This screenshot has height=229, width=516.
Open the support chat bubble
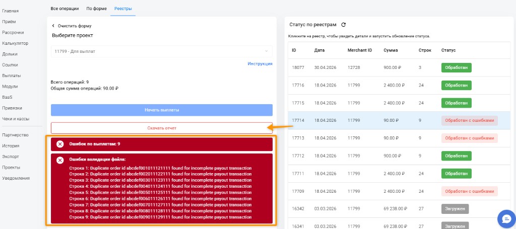click(506, 218)
